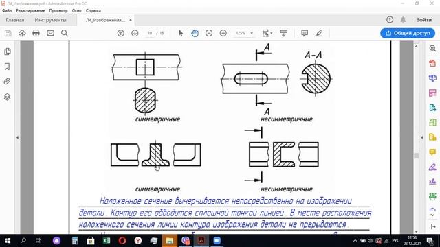Add a comment with speech bubble icon
This screenshot has width=440, height=247.
(305, 33)
